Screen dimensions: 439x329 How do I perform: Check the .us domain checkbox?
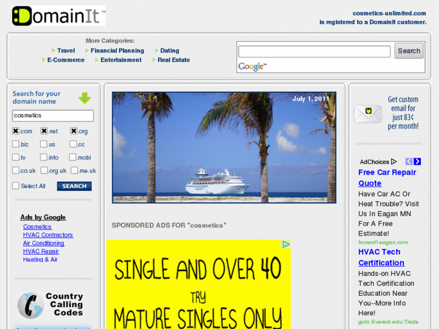[43, 144]
